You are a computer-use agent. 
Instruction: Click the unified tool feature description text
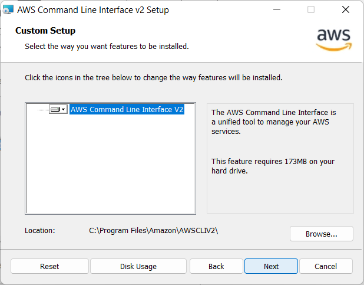tap(273, 122)
